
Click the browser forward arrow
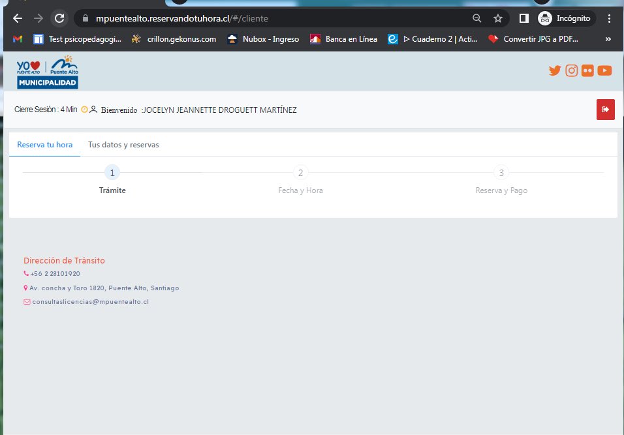click(x=39, y=18)
